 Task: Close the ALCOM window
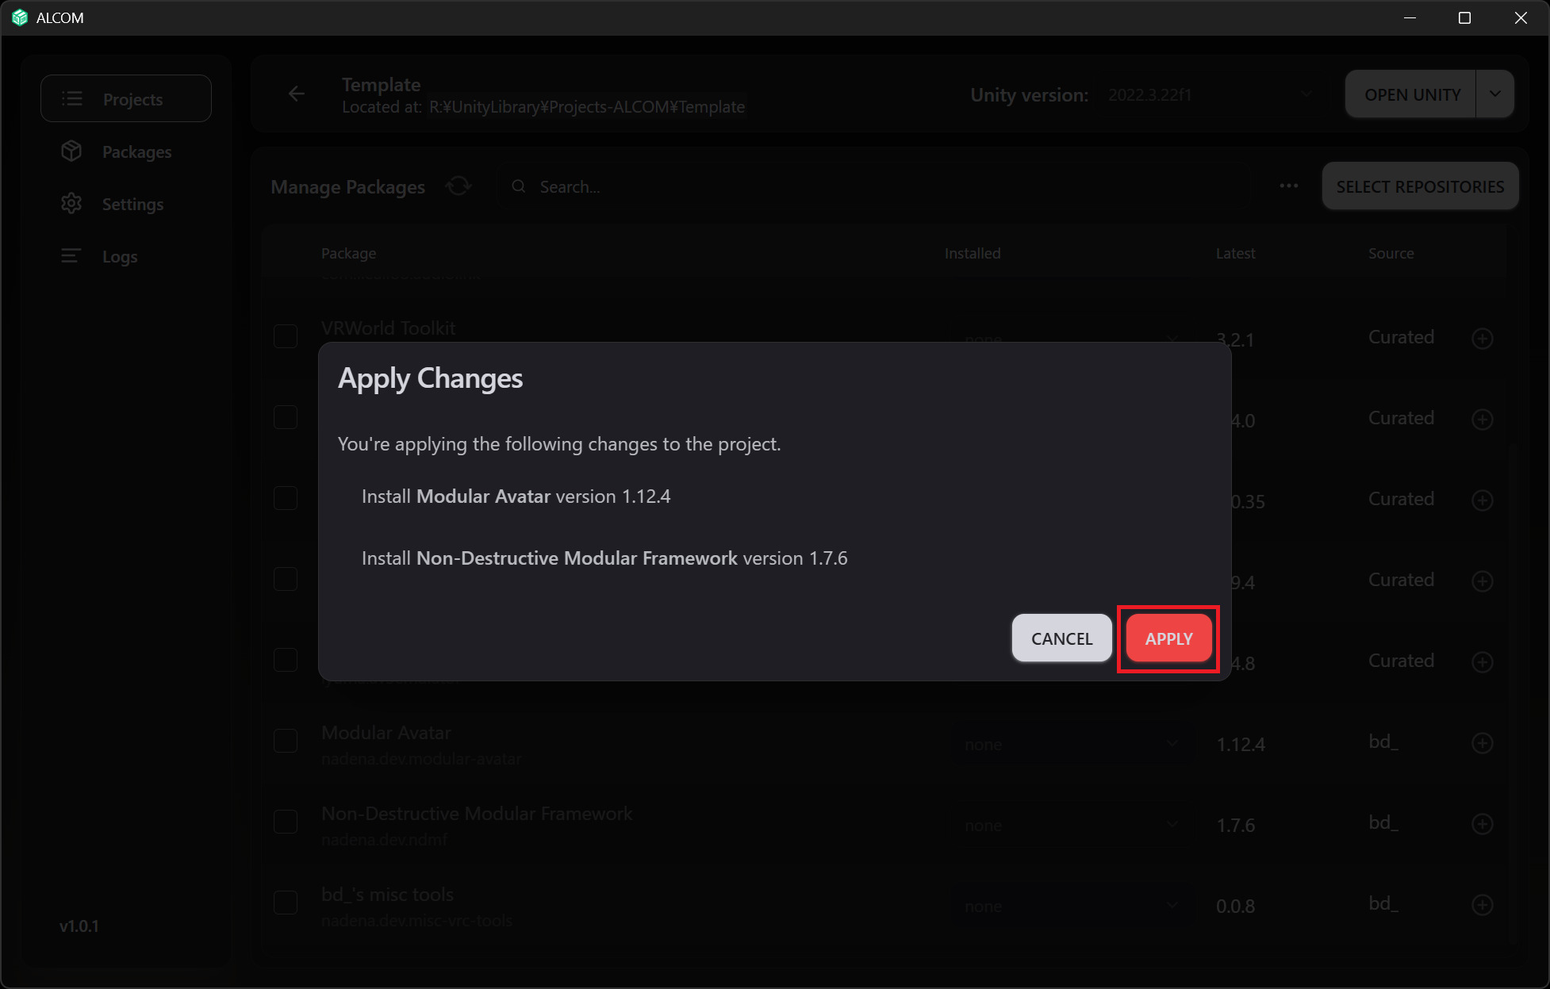(x=1521, y=17)
